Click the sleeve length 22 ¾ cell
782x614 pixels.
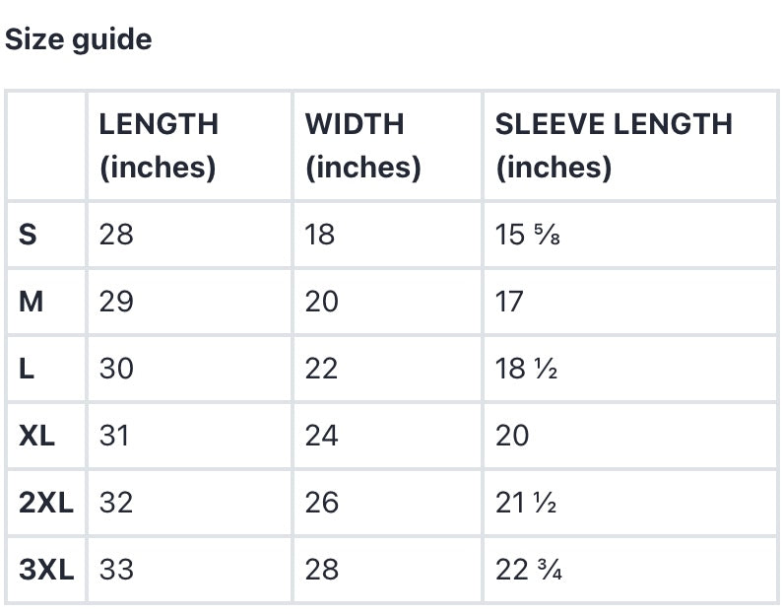[x=529, y=570]
